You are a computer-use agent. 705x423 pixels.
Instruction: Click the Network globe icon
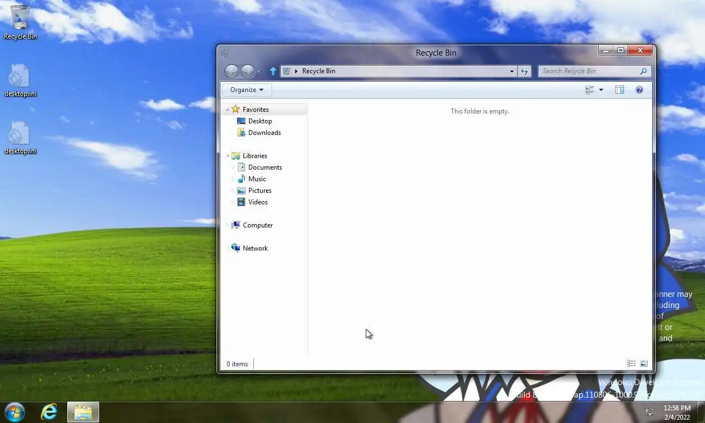[x=236, y=248]
